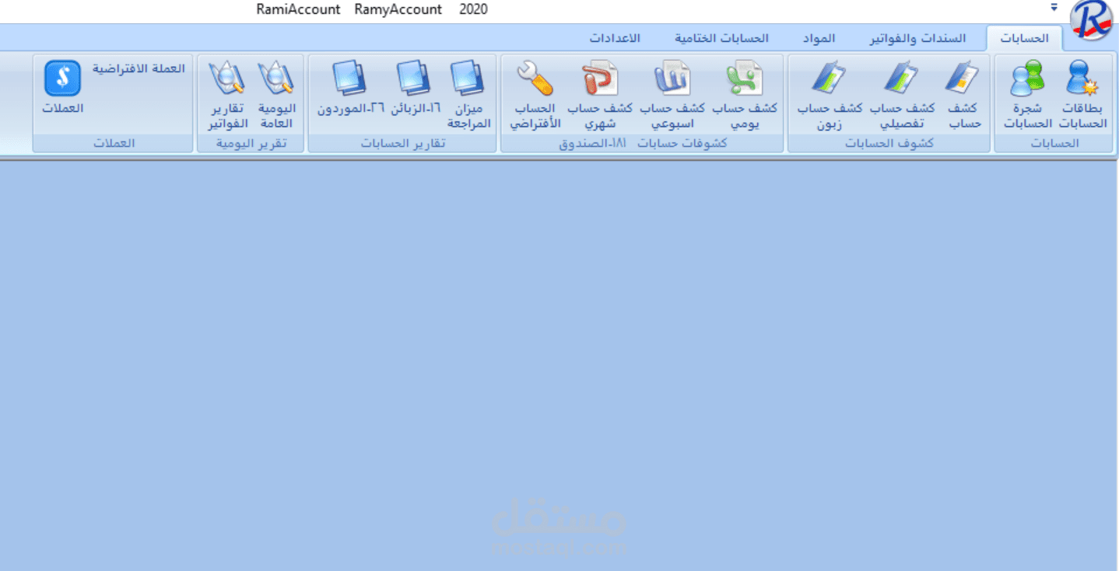This screenshot has height=571, width=1119.
Task: Switch to the المواد tab
Action: tap(819, 38)
